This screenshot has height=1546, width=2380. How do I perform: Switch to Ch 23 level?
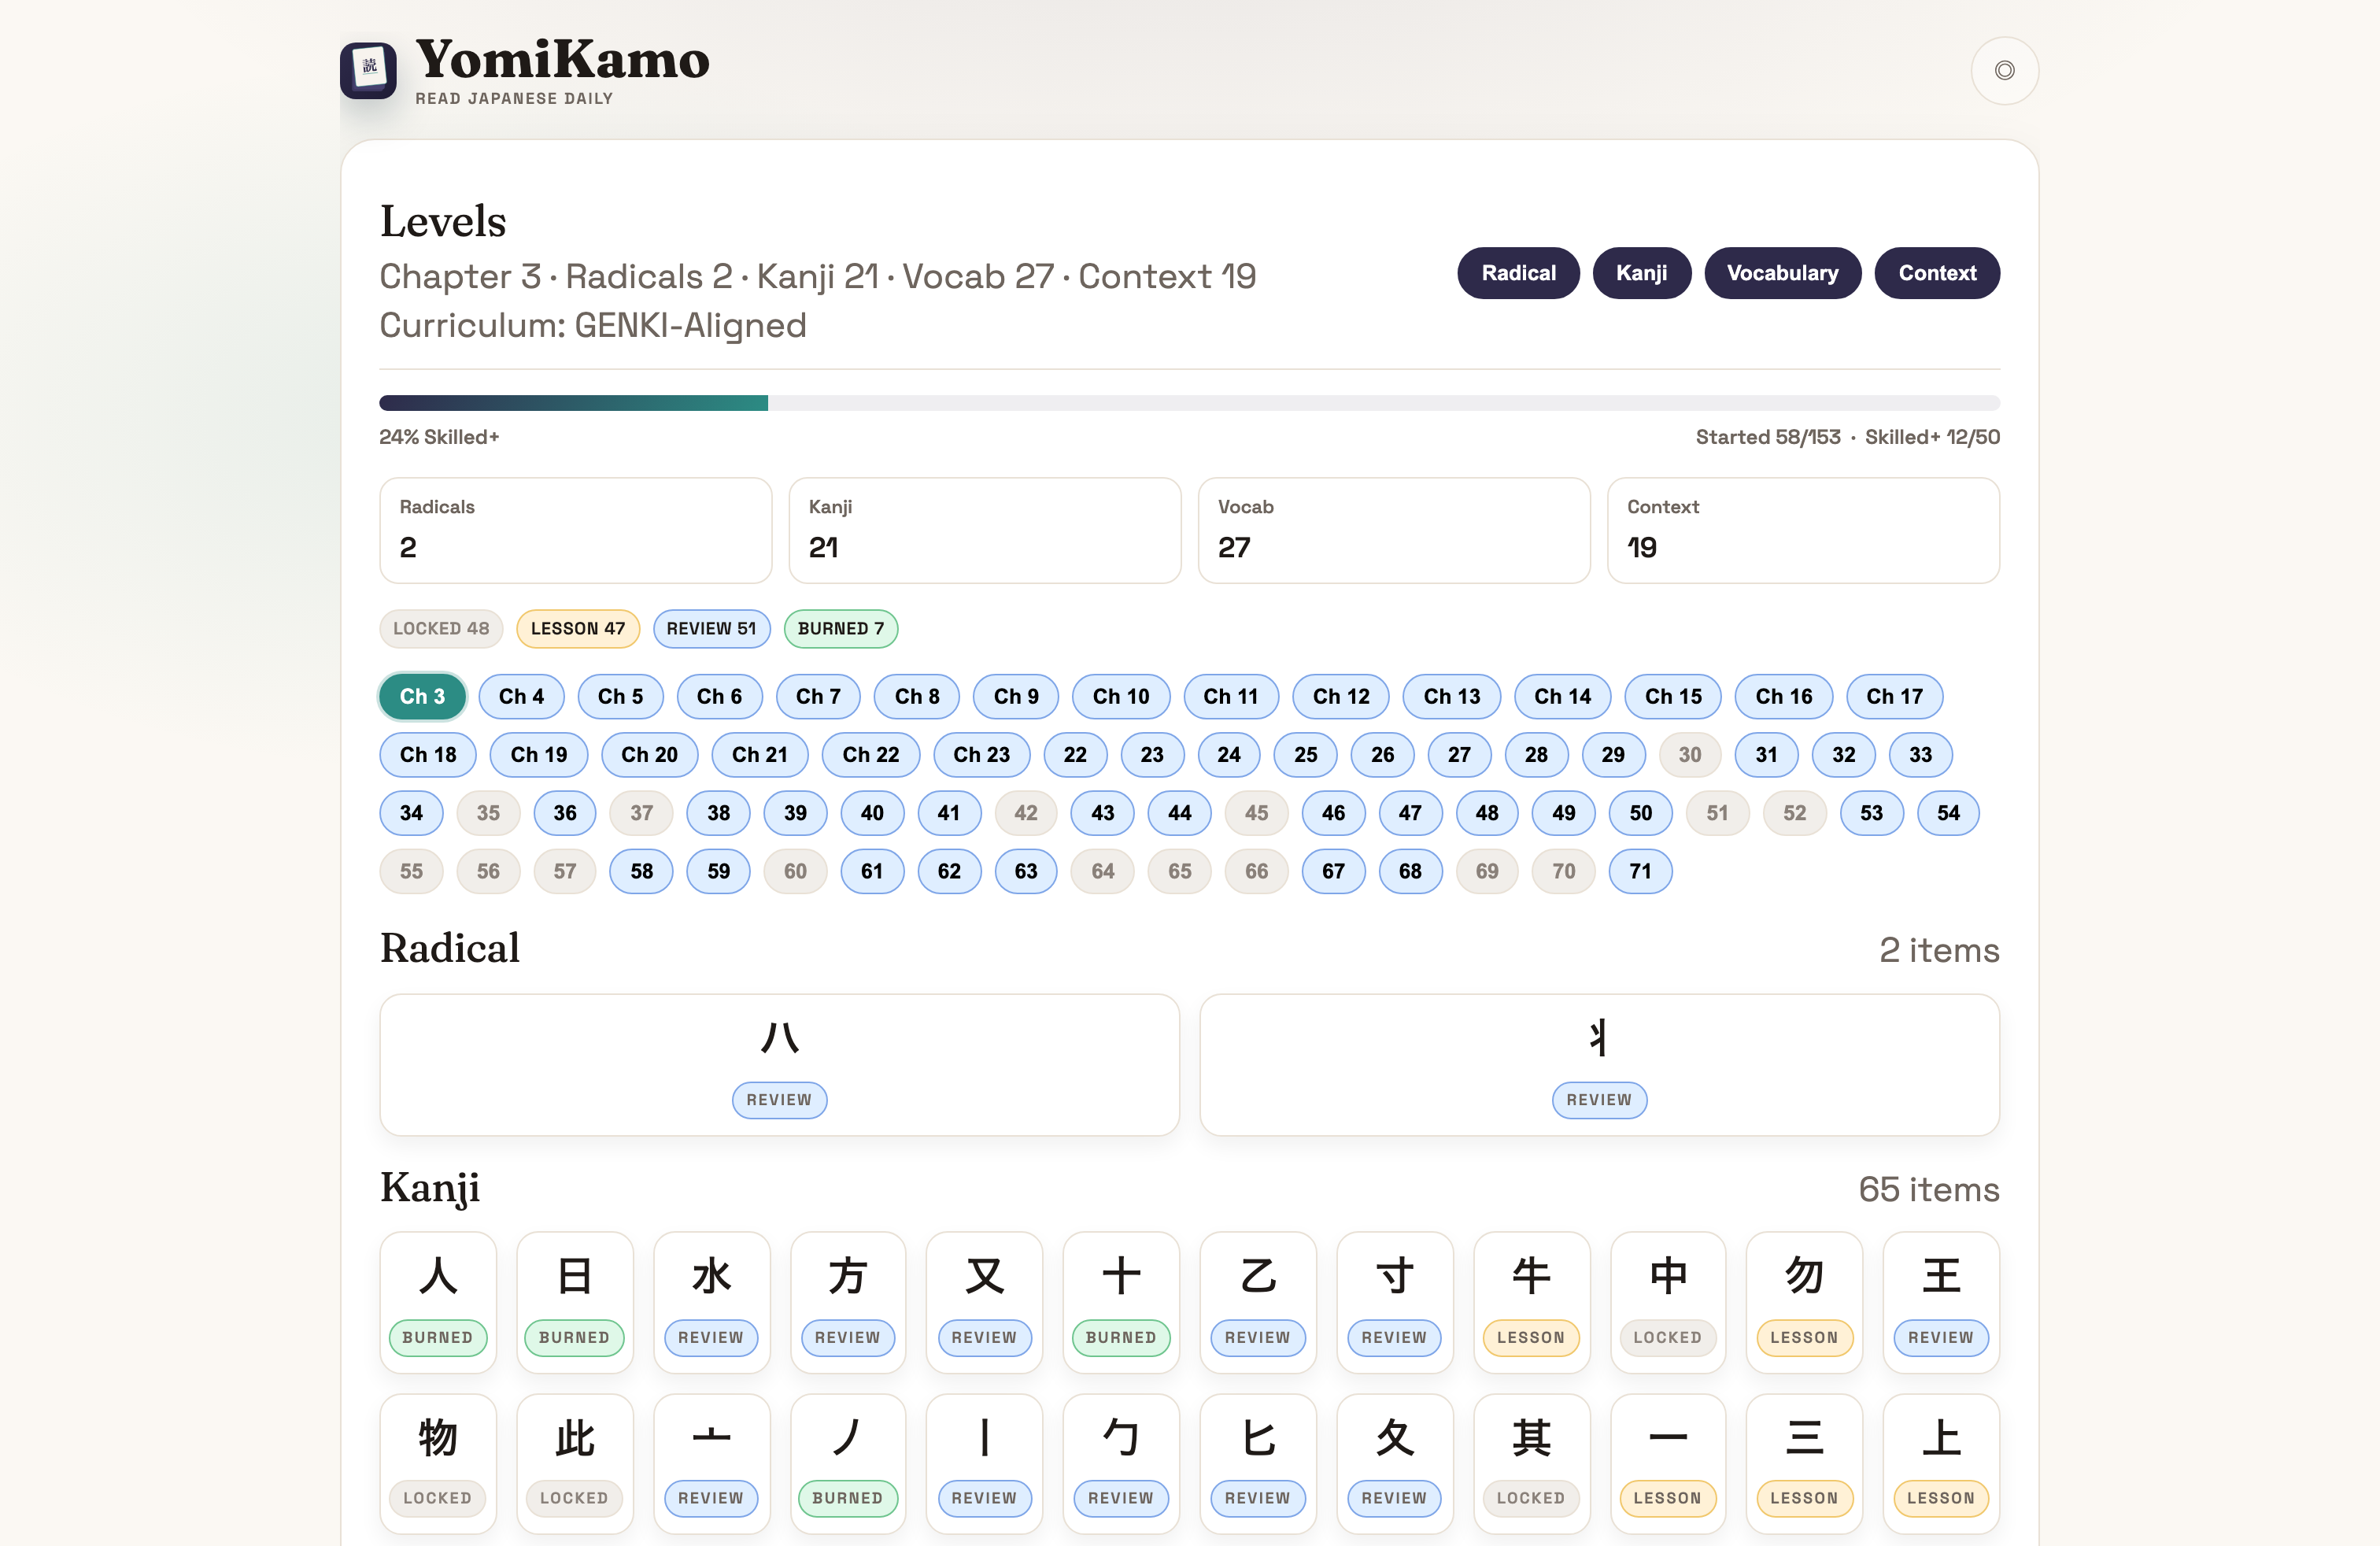tap(982, 754)
